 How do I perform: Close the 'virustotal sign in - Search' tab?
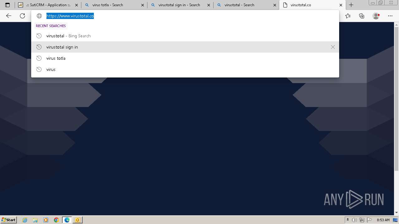209,5
